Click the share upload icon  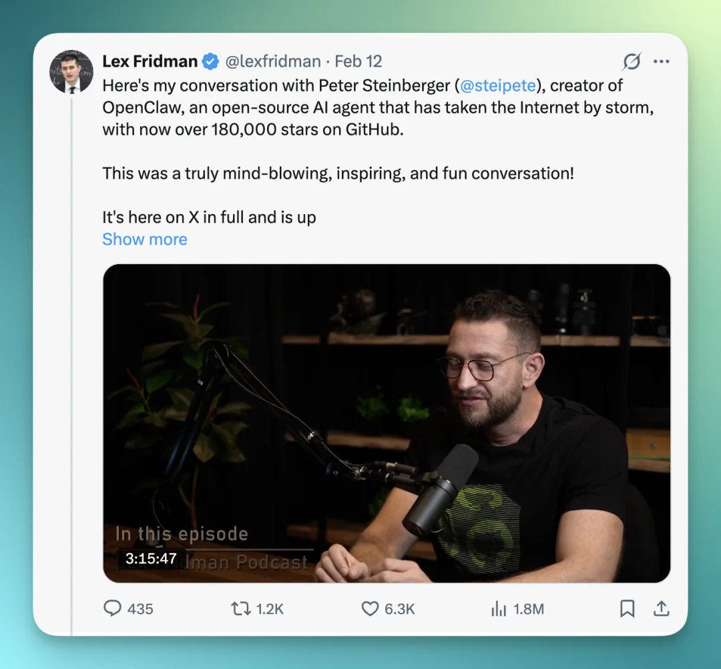click(661, 608)
